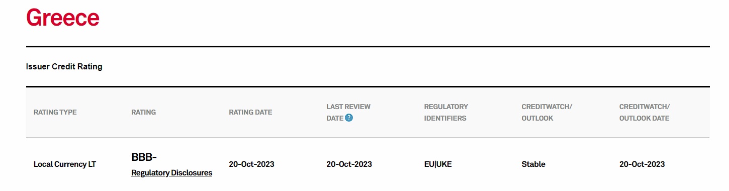Click the BBB- rating value
729x191 pixels.
pyautogui.click(x=144, y=157)
